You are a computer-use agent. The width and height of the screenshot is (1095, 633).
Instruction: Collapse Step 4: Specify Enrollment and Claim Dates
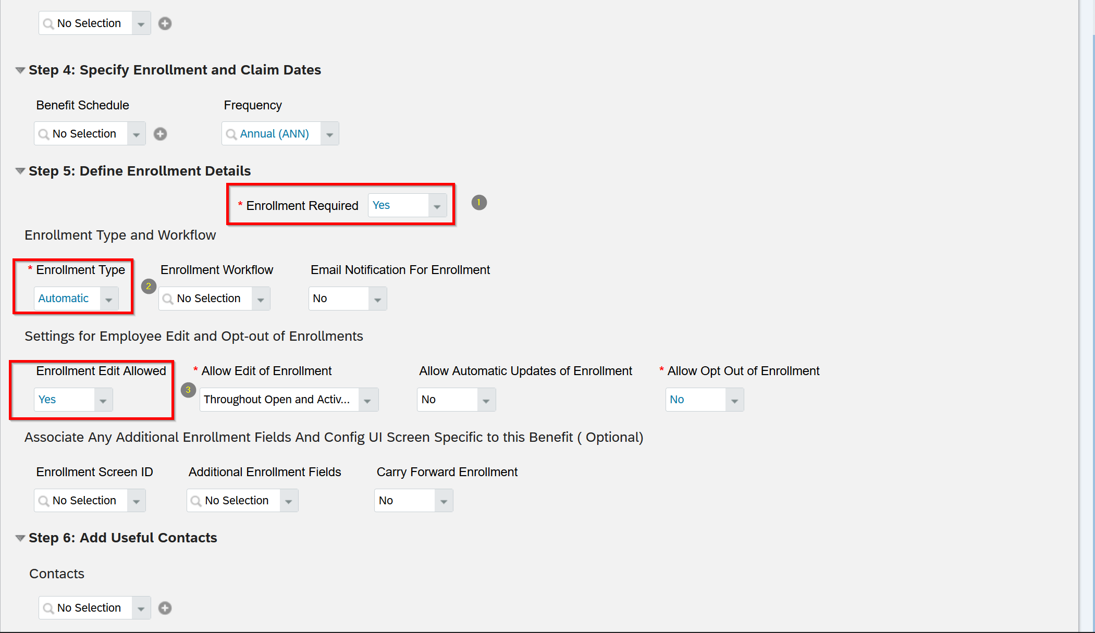(20, 70)
